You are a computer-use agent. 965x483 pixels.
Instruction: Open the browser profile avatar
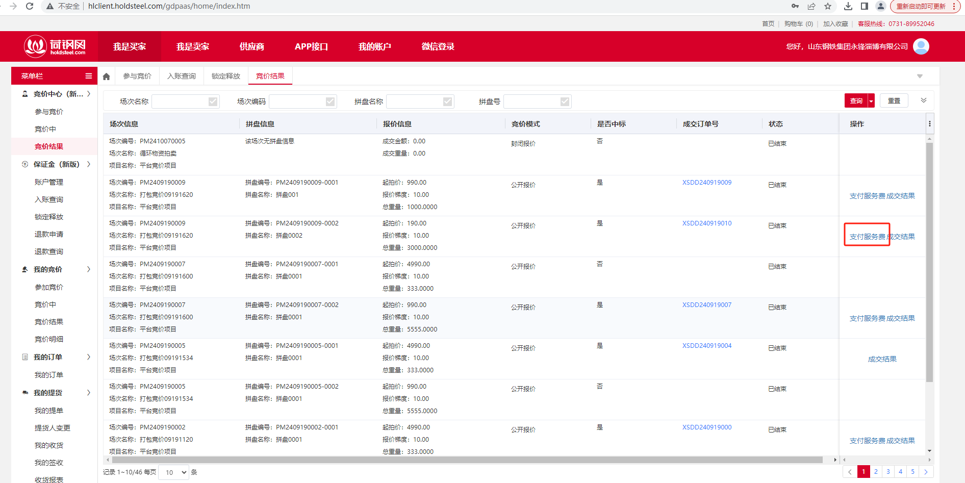880,6
